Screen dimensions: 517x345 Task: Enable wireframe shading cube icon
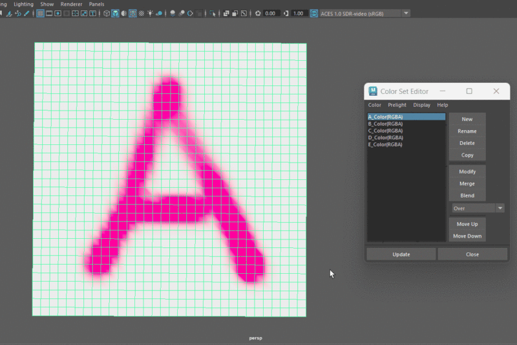coord(106,13)
